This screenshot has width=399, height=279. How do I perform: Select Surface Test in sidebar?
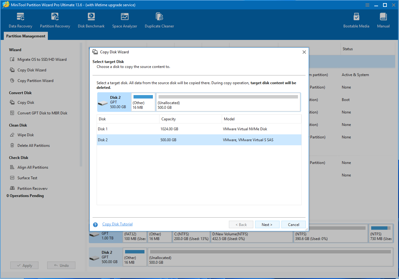pos(27,178)
